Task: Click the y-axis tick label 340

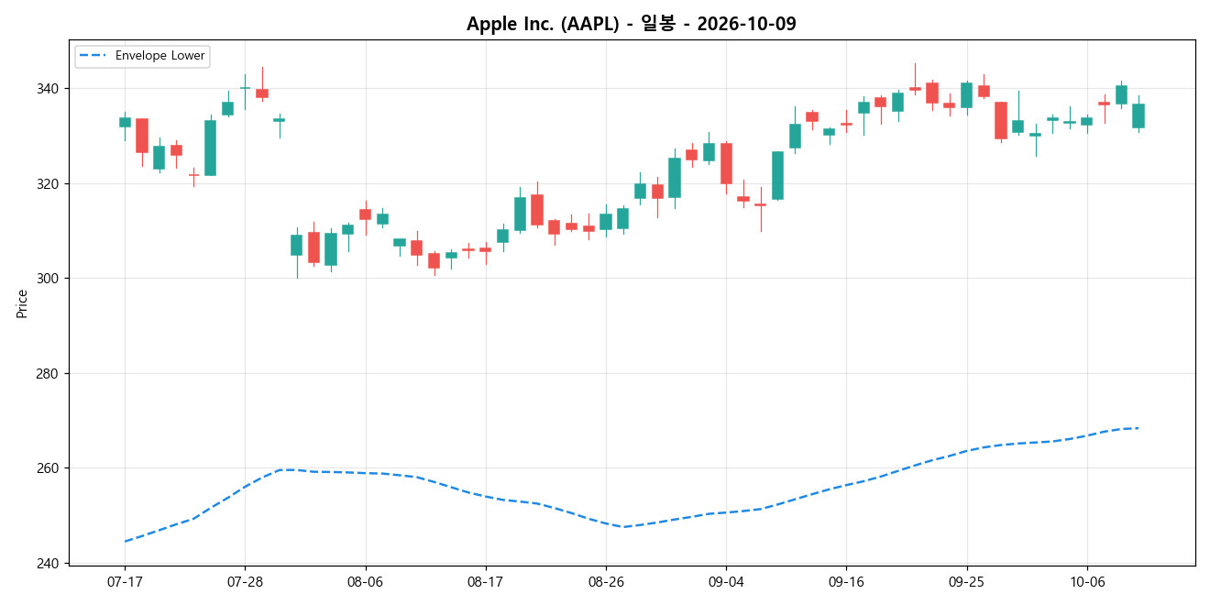Action: [x=49, y=89]
